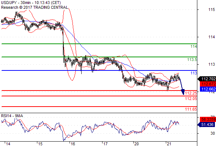Click date marker 14 on time axis
216x146 pixels.
click(8, 144)
